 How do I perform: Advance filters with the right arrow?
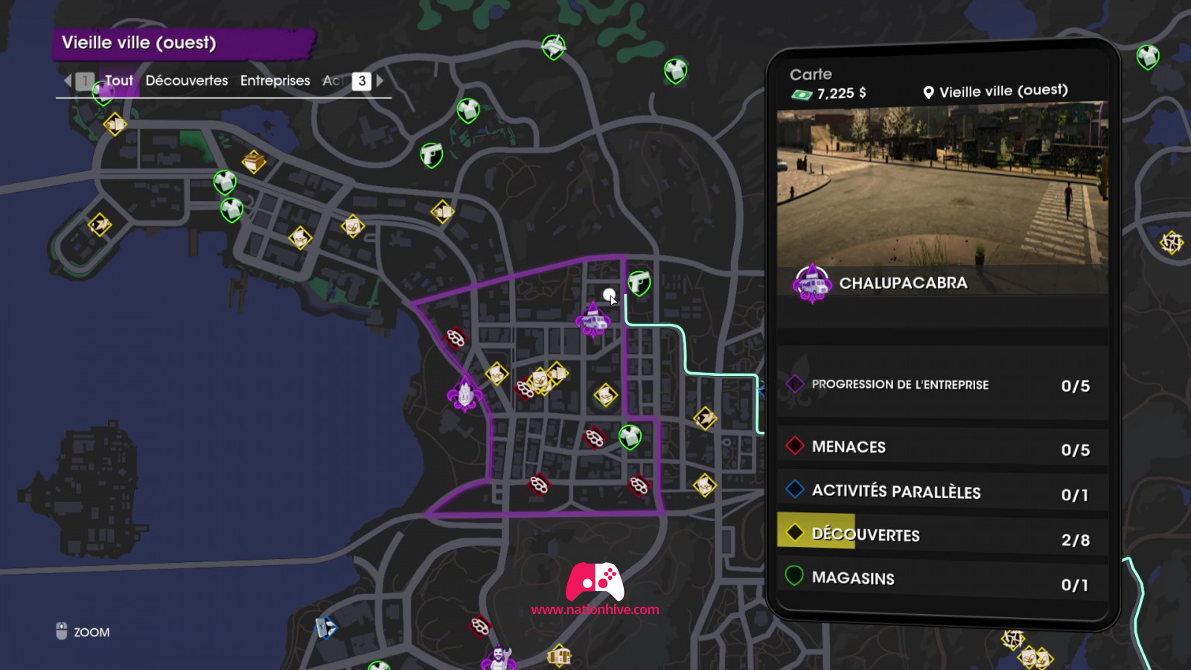coord(380,80)
